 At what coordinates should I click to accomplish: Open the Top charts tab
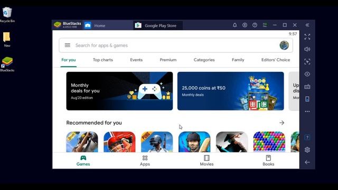tap(103, 60)
